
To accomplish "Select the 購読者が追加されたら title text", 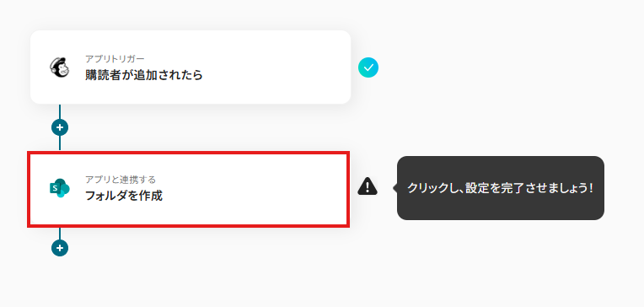I will click(x=144, y=75).
